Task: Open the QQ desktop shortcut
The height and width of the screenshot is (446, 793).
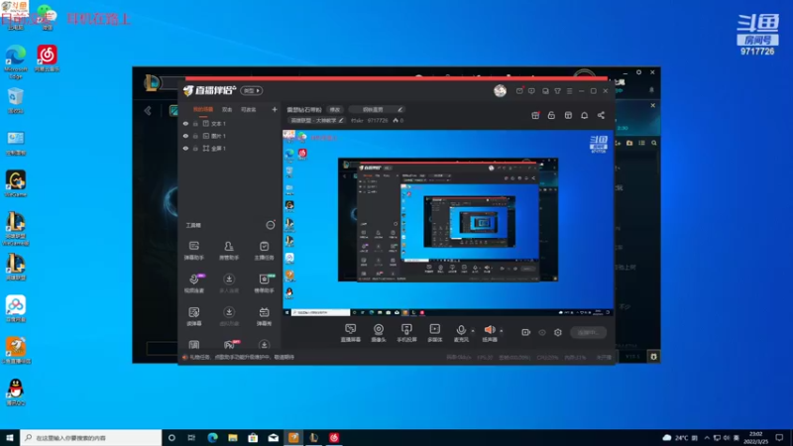Action: tap(16, 392)
